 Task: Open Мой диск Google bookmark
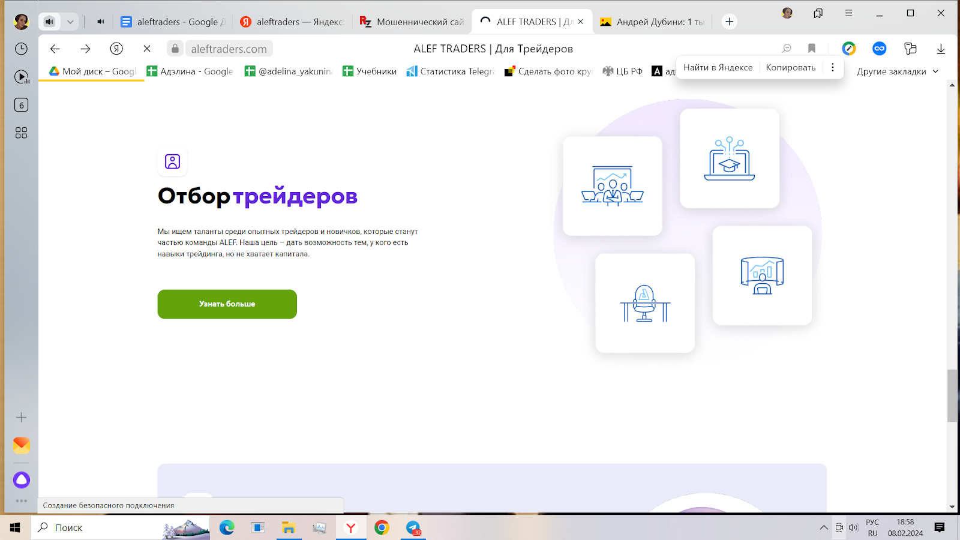(93, 71)
